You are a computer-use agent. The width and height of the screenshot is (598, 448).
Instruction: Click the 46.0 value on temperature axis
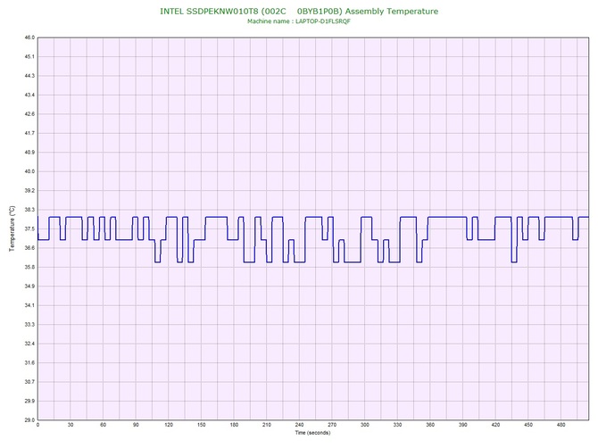click(29, 37)
